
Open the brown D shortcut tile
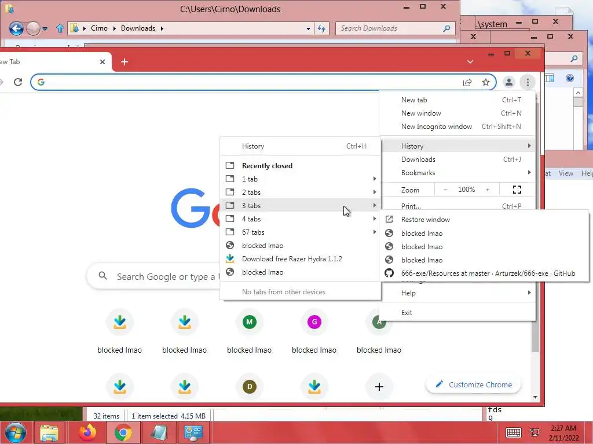pos(249,387)
